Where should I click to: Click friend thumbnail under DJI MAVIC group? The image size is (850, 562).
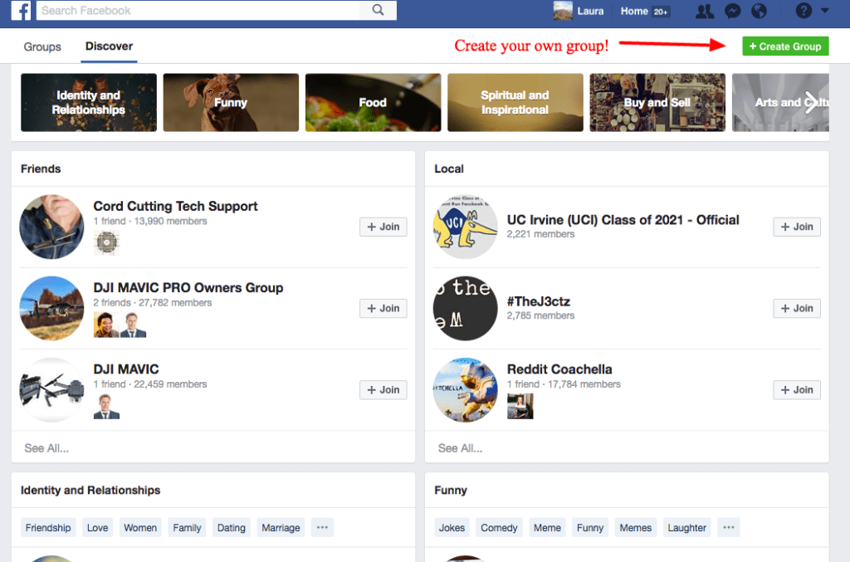pyautogui.click(x=106, y=406)
